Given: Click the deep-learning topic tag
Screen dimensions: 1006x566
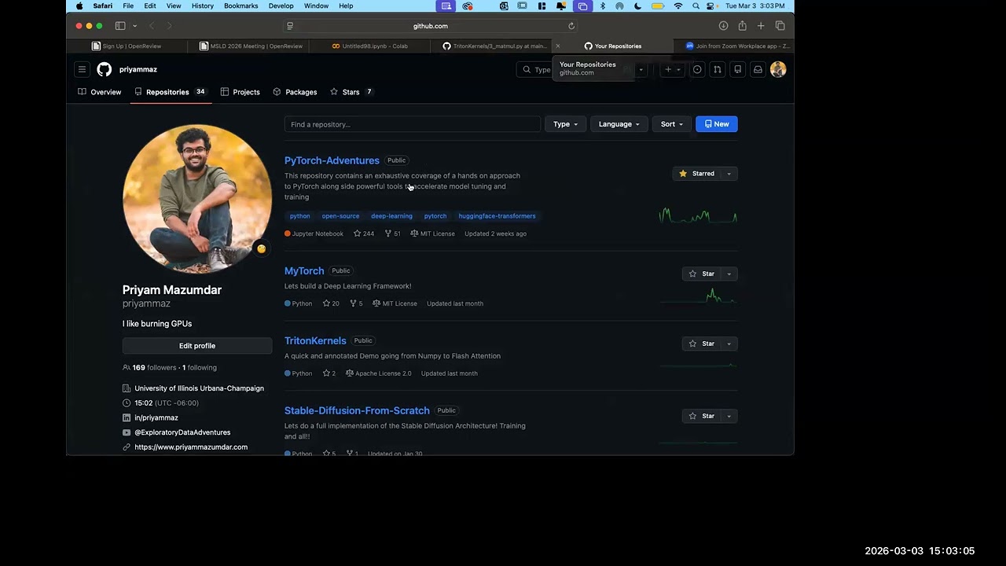Looking at the screenshot, I should tap(391, 216).
